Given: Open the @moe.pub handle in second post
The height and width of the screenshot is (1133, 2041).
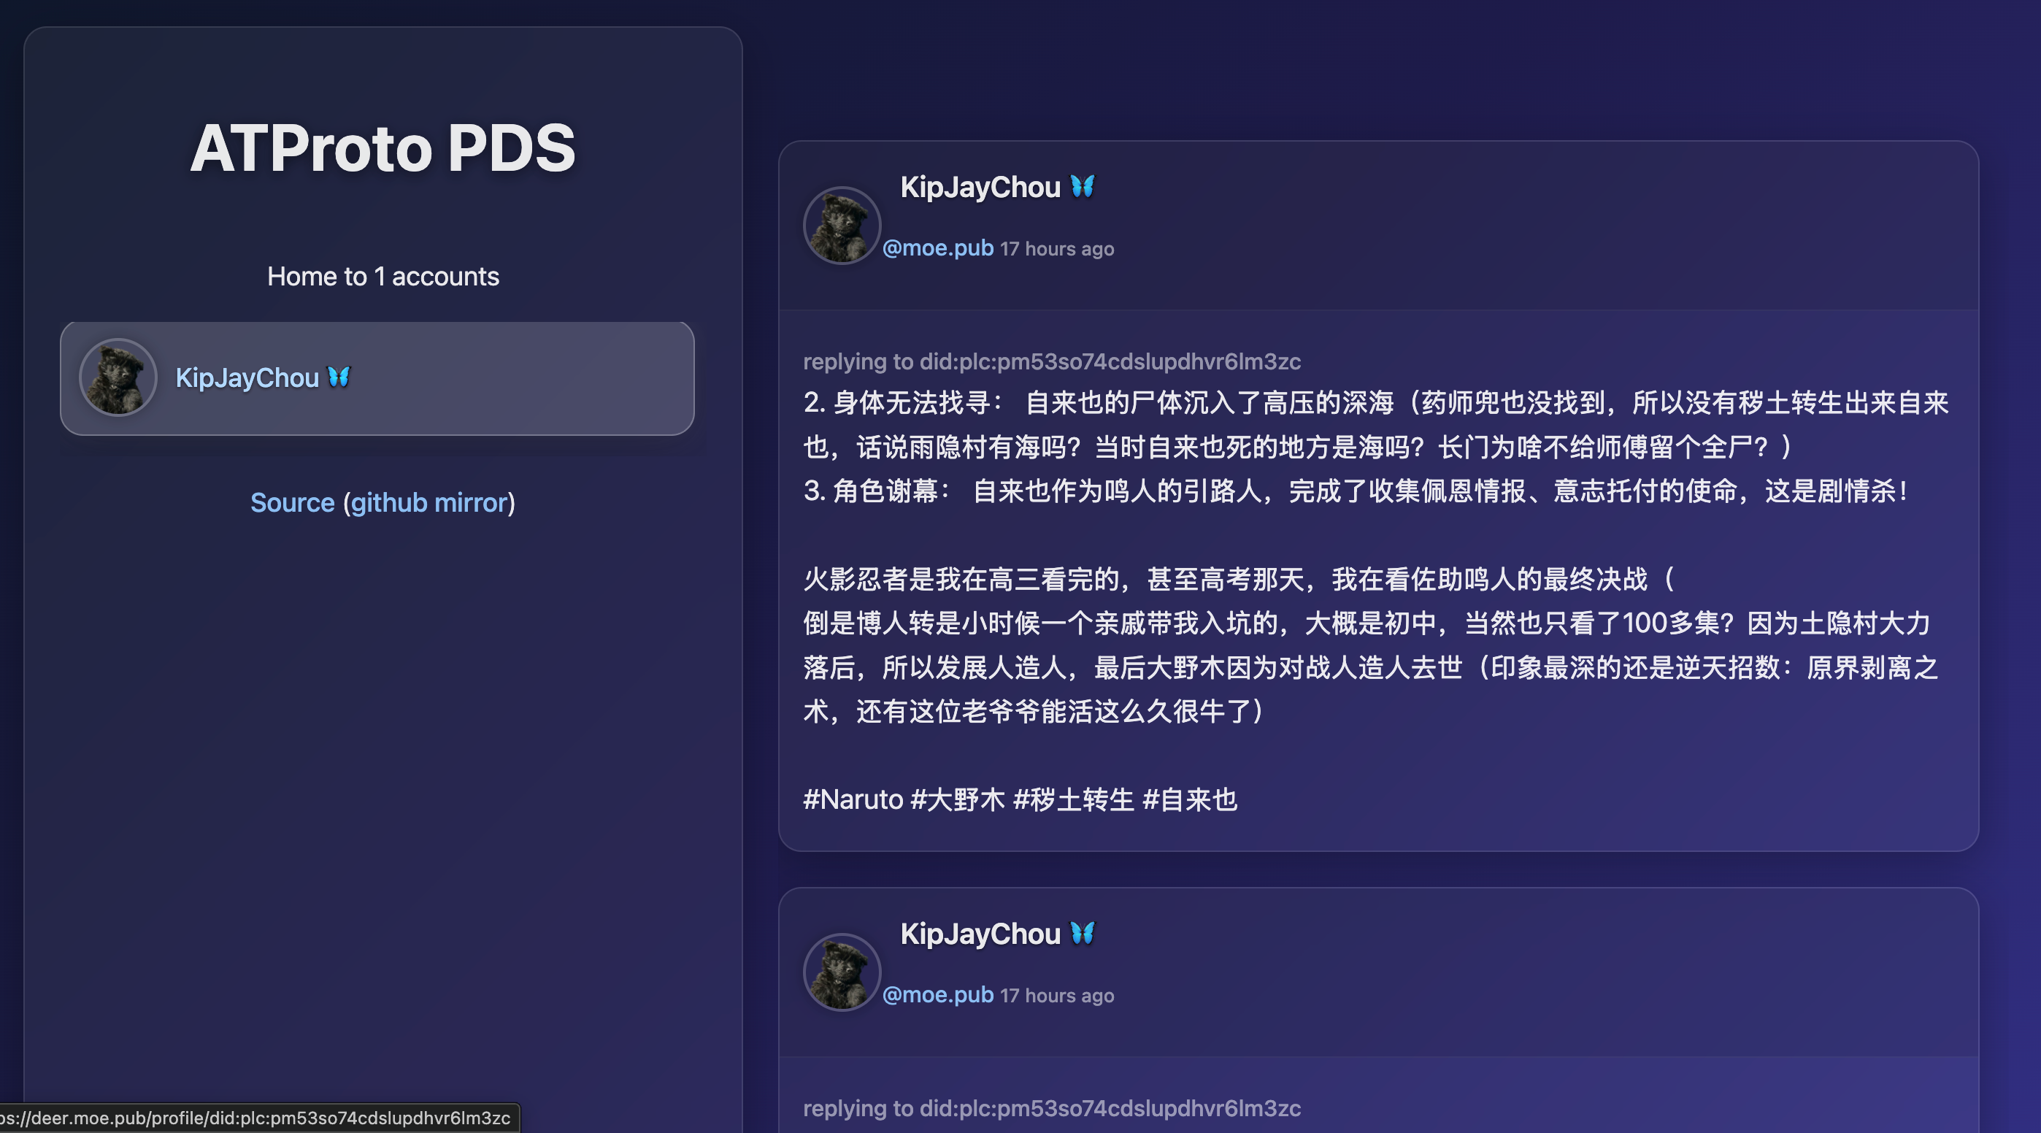Looking at the screenshot, I should (938, 995).
